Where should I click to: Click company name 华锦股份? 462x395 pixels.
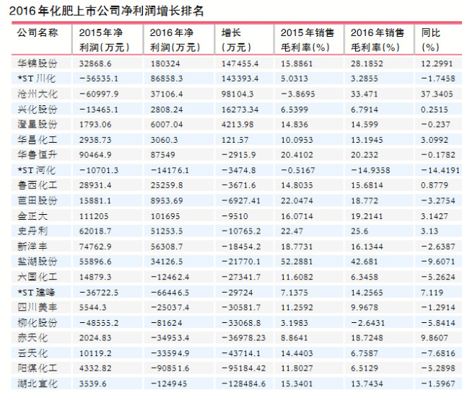[x=38, y=63]
